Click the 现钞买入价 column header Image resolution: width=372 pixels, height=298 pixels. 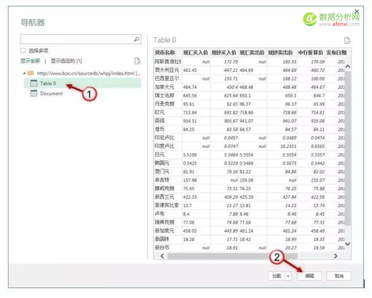coord(224,53)
